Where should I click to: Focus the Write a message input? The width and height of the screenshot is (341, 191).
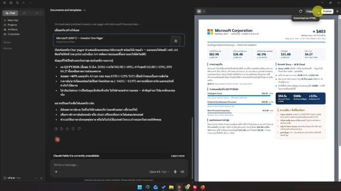coord(119,165)
